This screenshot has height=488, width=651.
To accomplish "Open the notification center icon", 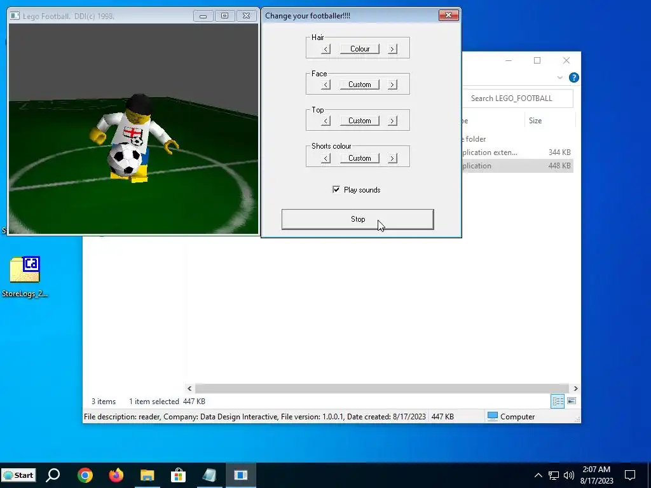I will (x=630, y=475).
